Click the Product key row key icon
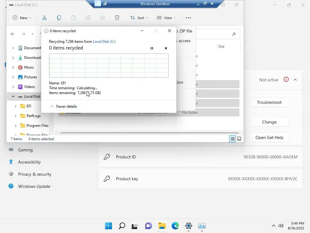310x233 pixels. pos(107,179)
